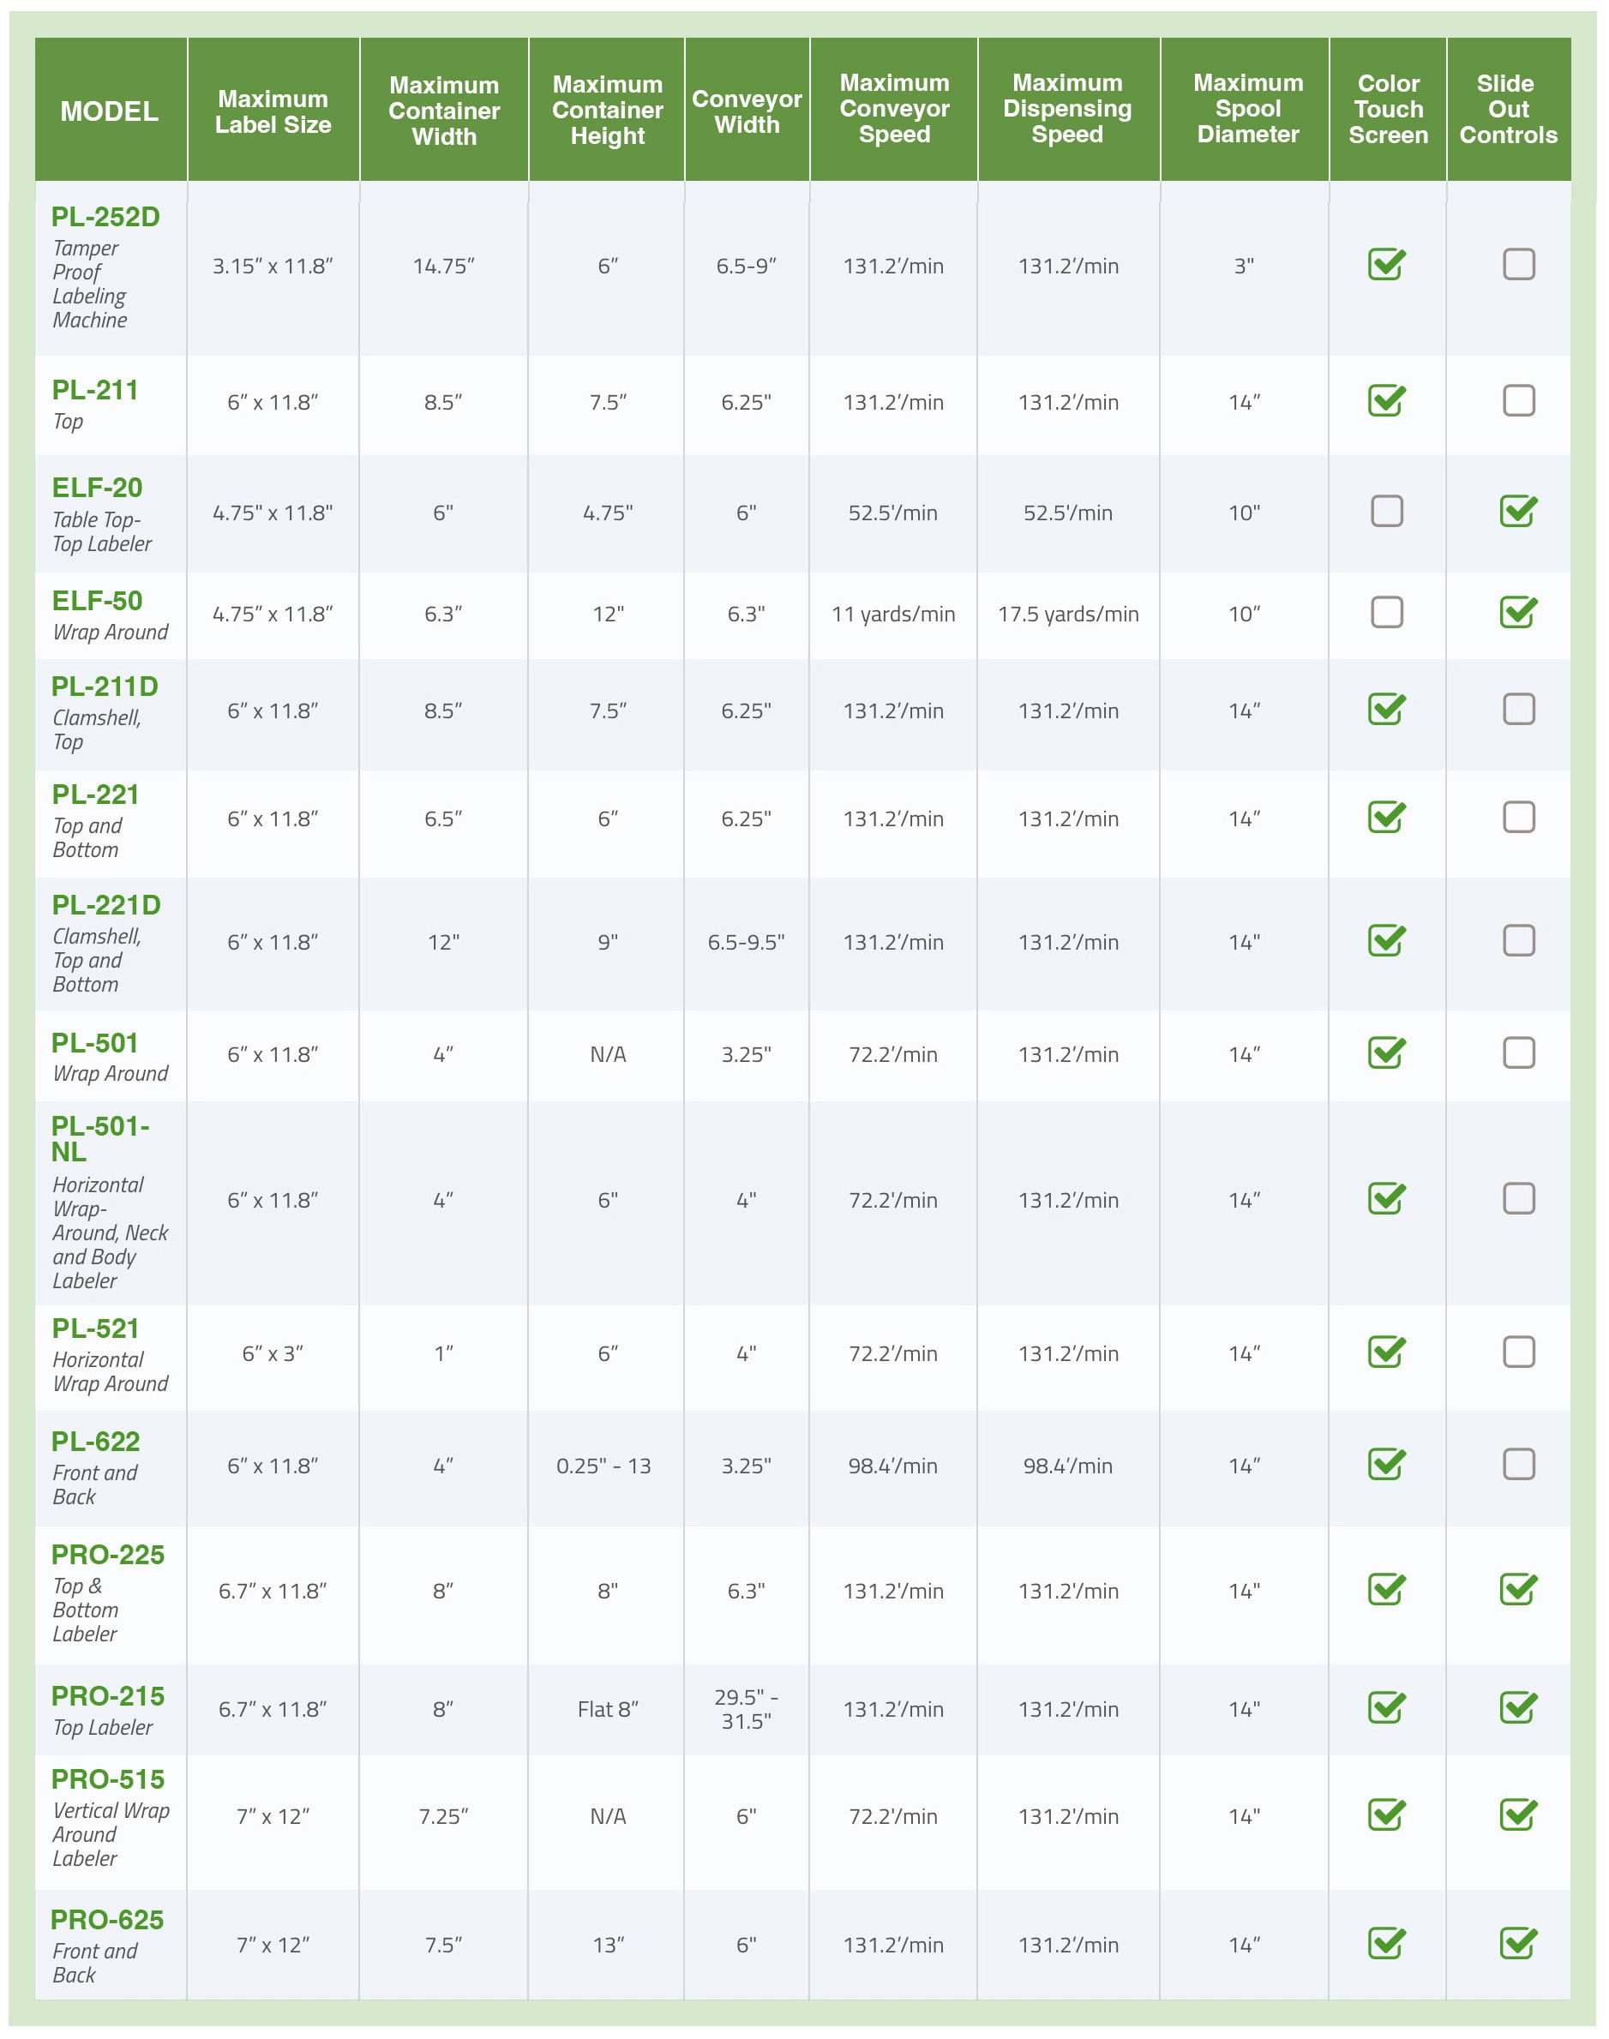Select the PL-501-NL model name
Screen dimensions: 1609x2039
[x=99, y=1137]
